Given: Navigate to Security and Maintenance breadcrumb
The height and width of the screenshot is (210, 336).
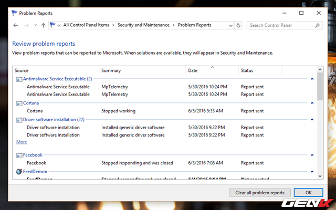Looking at the screenshot, I should [143, 25].
